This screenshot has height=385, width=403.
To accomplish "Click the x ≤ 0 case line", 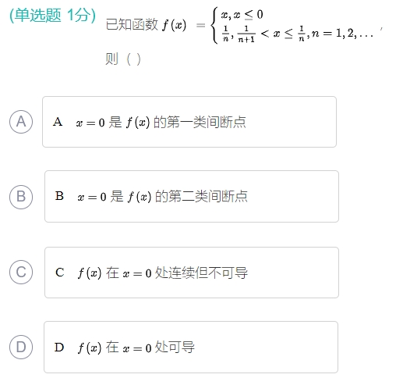I will 242,14.
